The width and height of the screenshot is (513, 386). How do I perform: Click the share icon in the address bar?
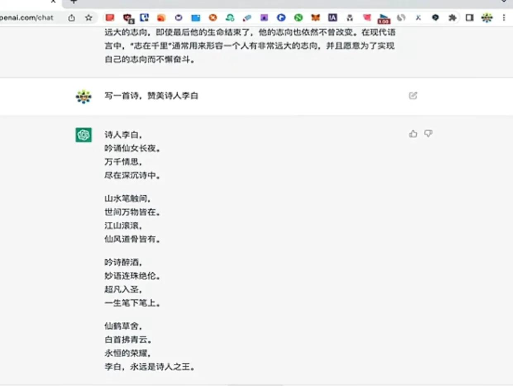click(x=71, y=18)
